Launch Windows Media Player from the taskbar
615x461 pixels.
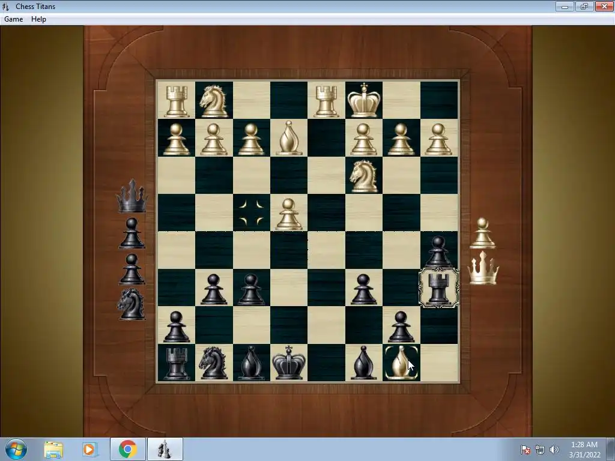click(x=89, y=449)
